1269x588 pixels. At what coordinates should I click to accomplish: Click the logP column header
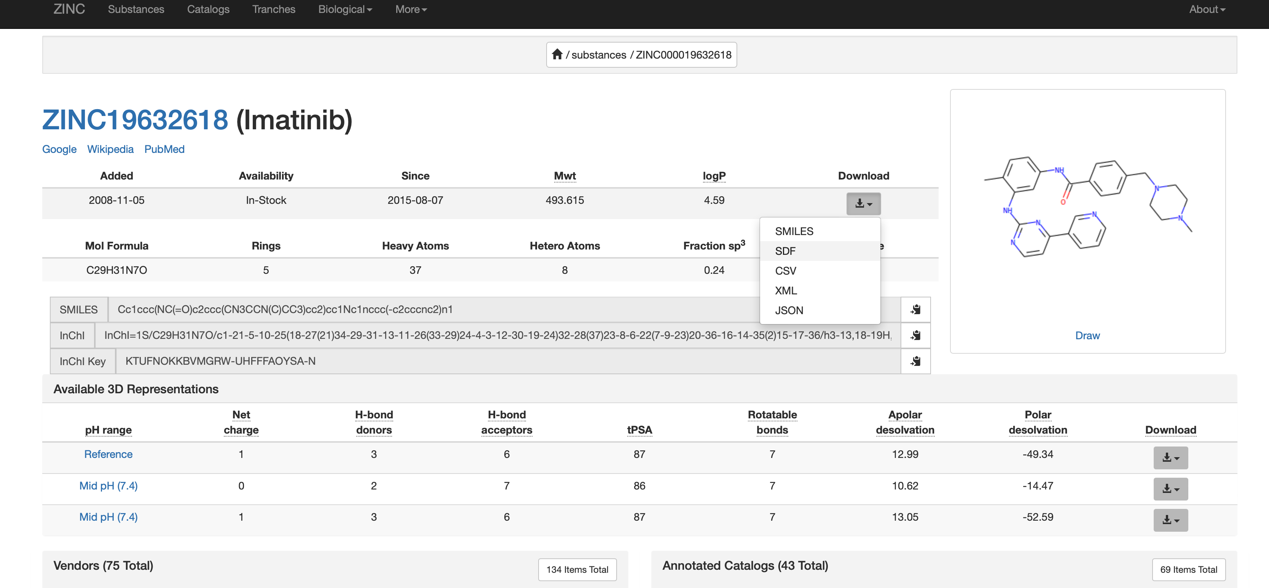coord(714,176)
